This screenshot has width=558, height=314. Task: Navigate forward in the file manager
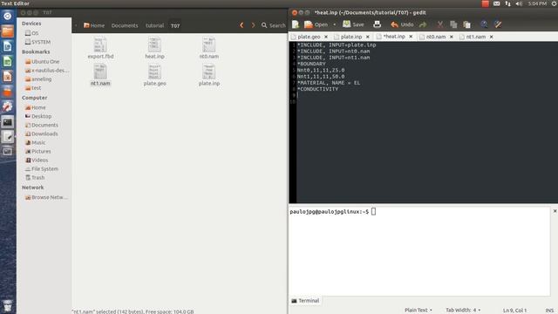253,25
